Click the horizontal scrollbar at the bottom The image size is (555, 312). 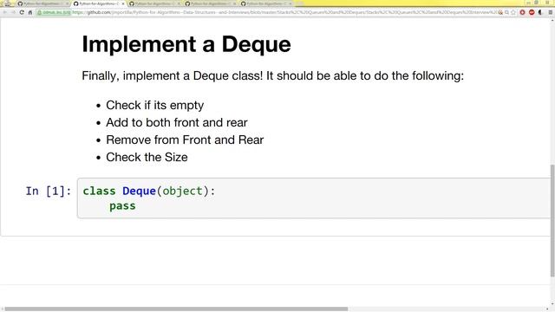[x=176, y=309]
